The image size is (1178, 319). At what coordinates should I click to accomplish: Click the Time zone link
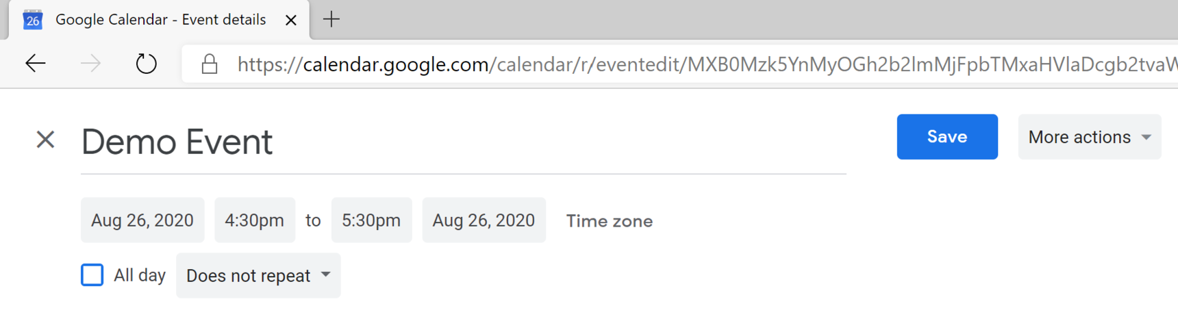[609, 221]
